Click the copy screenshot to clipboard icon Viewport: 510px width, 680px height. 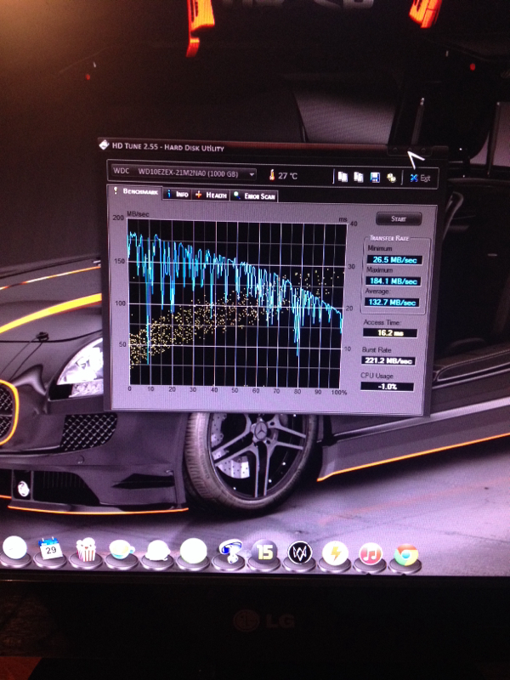[358, 177]
